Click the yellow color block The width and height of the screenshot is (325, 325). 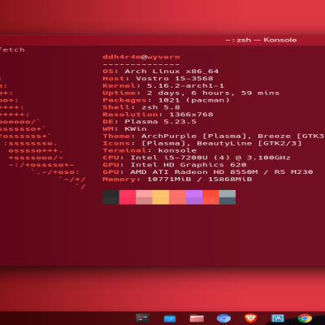[161, 197]
